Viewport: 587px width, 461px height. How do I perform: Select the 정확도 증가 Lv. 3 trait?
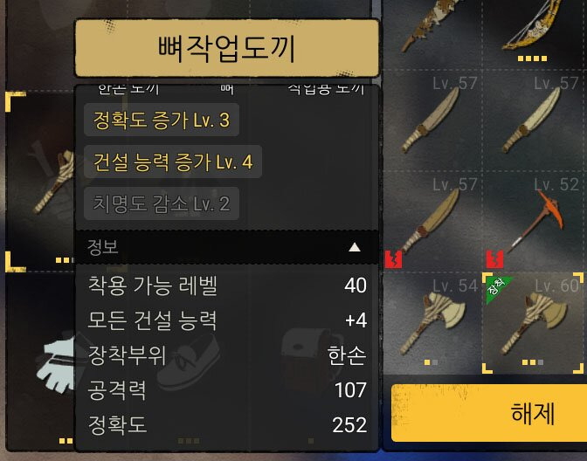(x=162, y=120)
